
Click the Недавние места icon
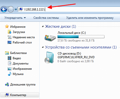(x=9, y=37)
